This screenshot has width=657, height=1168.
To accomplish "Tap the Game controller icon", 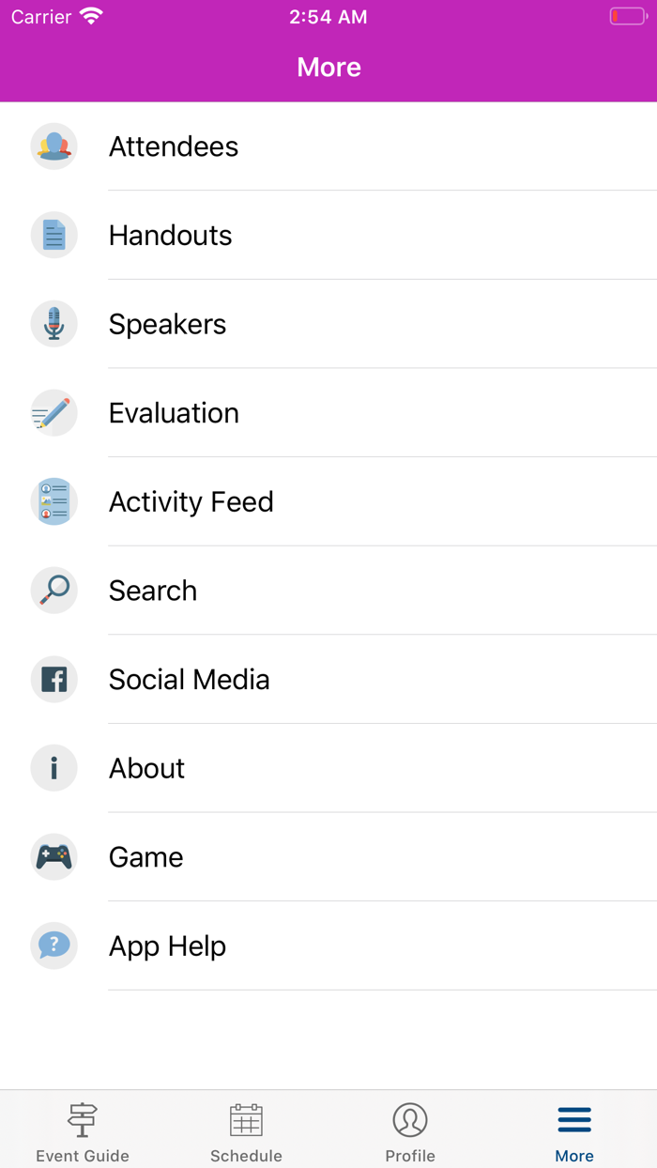I will click(53, 857).
